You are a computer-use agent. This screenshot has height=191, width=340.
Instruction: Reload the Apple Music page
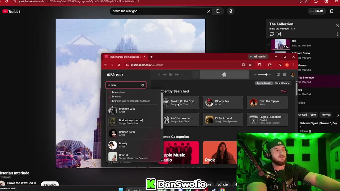click(x=119, y=65)
